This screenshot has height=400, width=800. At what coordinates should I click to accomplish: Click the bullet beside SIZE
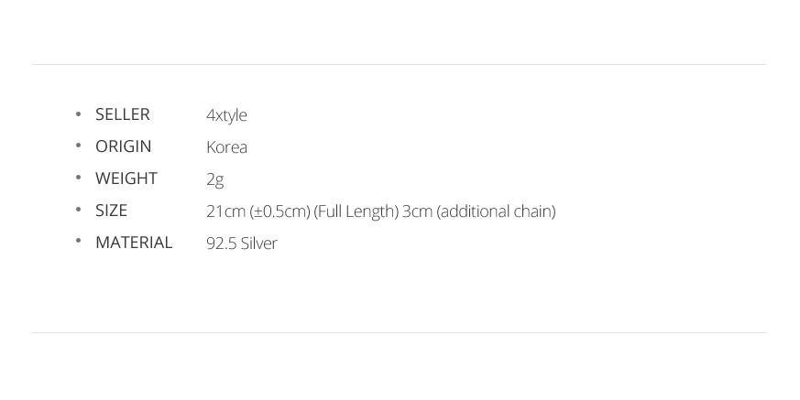[x=78, y=210]
